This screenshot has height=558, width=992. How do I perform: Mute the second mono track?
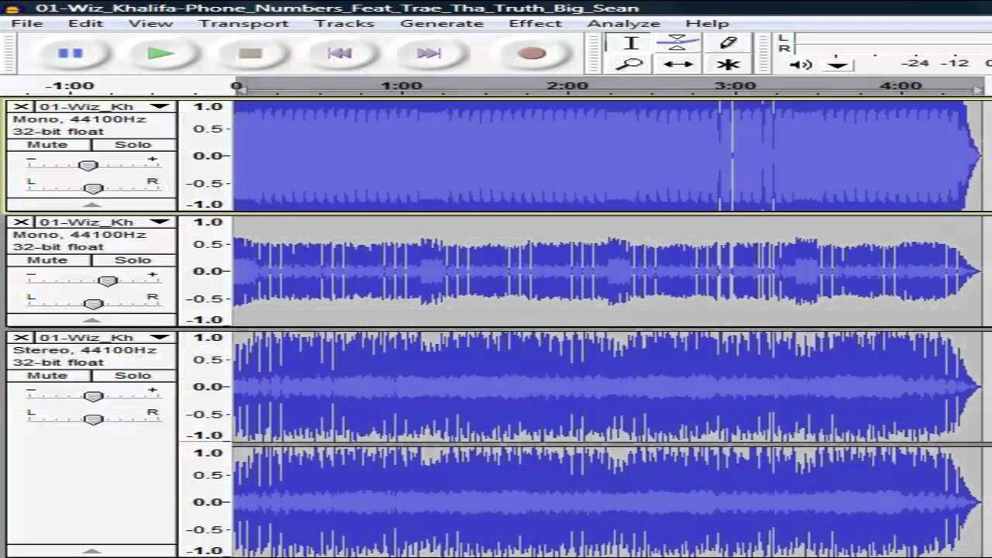[48, 260]
